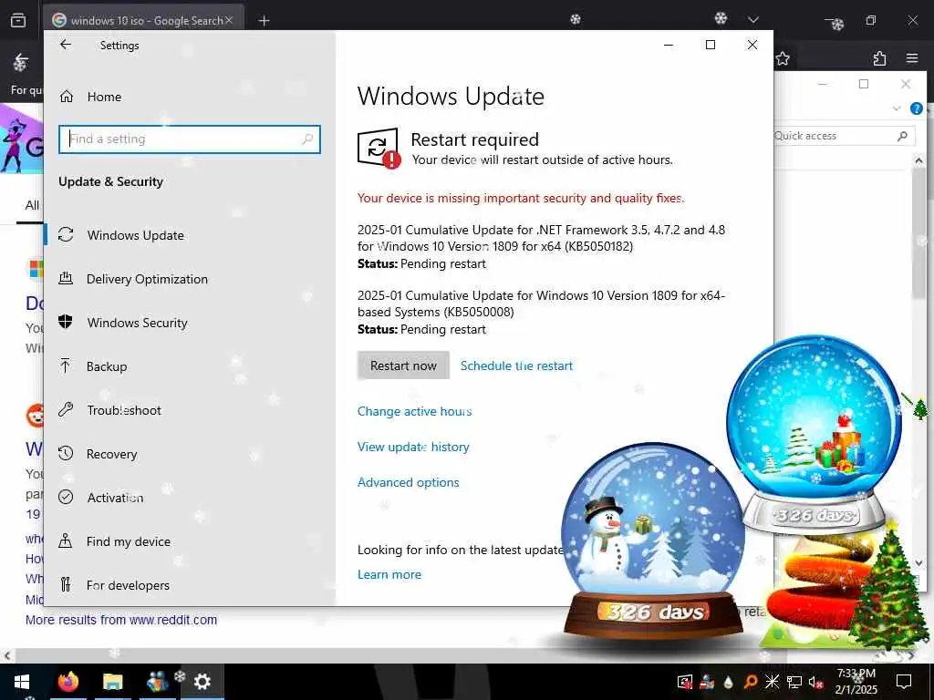Switch to windows 10 iso Google Search tab
934x700 pixels.
[143, 21]
